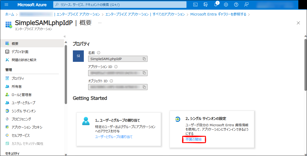
Task: Close the overview pane with X
Action: [298, 23]
